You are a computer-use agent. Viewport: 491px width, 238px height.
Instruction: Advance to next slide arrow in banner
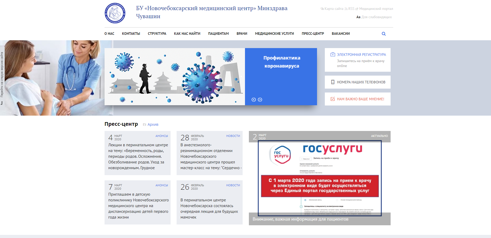[x=260, y=100]
